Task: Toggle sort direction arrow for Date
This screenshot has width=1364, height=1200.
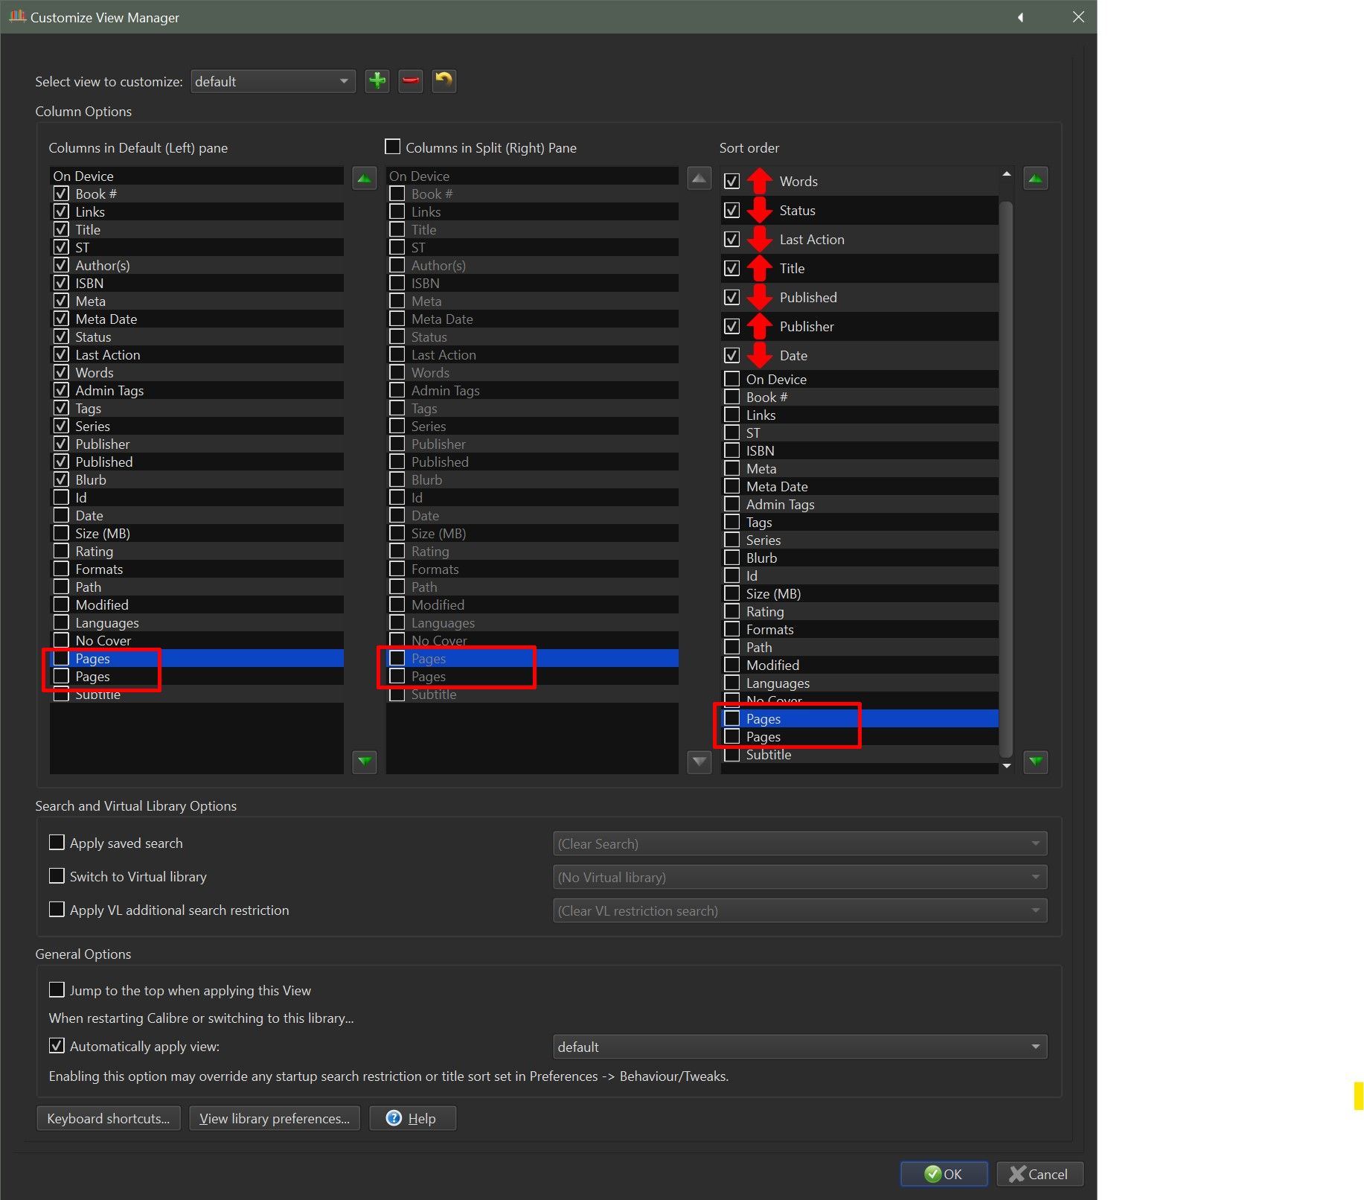Action: click(x=759, y=355)
